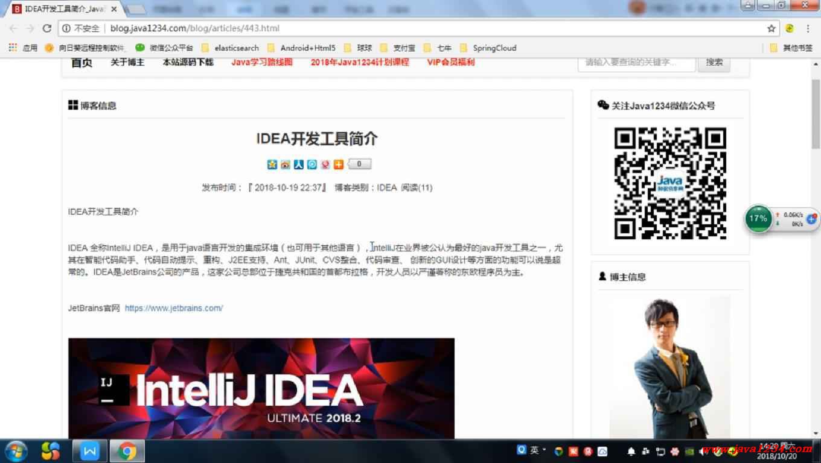Open colorful pinwheel taskbar app
Screen dimensions: 821x463
51,450
